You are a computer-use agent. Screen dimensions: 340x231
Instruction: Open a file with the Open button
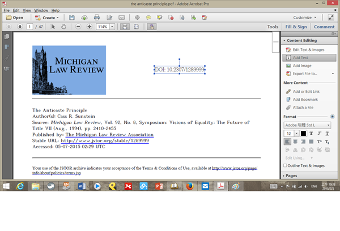tap(15, 18)
